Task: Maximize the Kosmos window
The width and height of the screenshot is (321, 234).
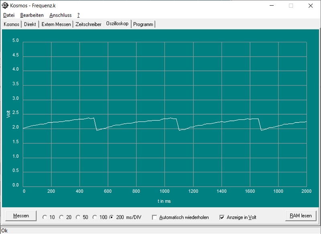Action: pos(291,6)
